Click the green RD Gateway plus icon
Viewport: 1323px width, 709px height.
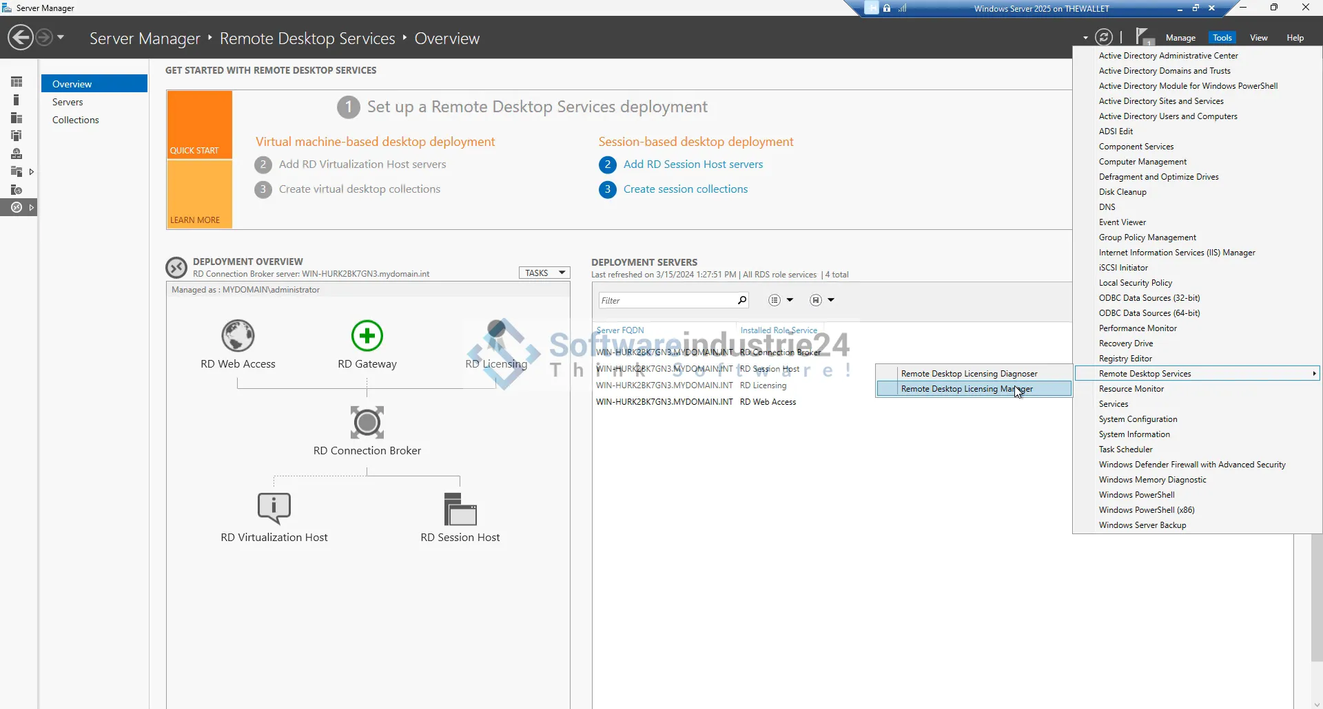pyautogui.click(x=367, y=336)
